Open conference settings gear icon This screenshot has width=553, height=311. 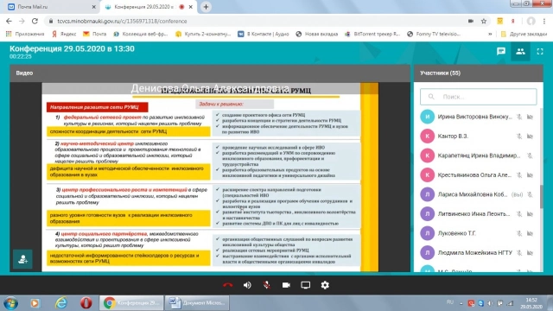click(x=325, y=285)
